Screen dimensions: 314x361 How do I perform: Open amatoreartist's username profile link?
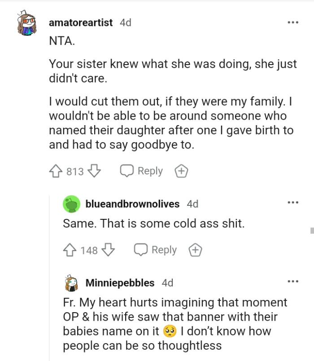tap(80, 22)
